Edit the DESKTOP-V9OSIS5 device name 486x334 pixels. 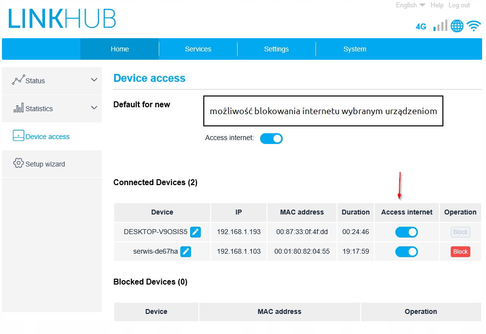point(195,232)
